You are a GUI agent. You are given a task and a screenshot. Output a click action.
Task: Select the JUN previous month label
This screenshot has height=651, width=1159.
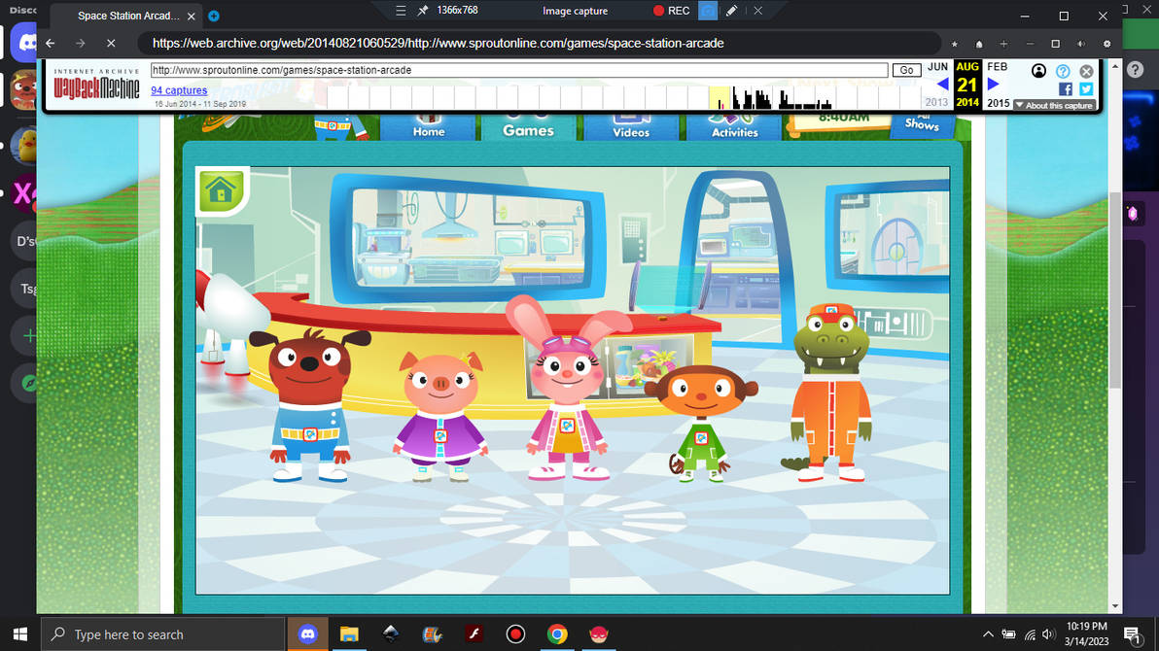click(x=937, y=66)
